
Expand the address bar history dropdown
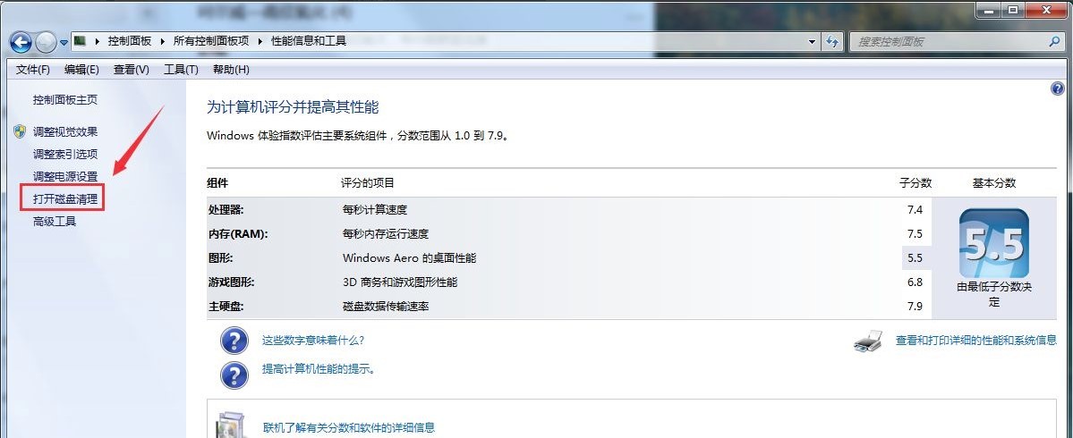pyautogui.click(x=812, y=42)
